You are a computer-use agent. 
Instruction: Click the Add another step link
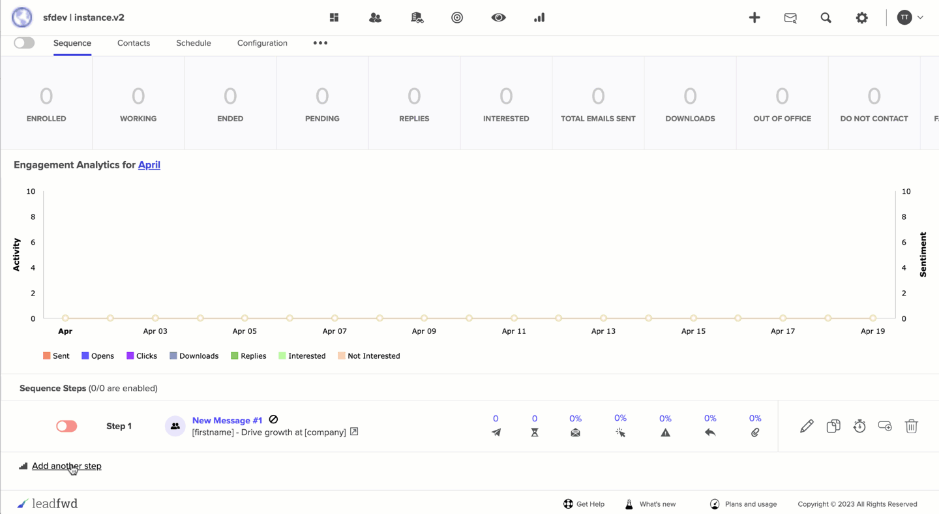67,466
